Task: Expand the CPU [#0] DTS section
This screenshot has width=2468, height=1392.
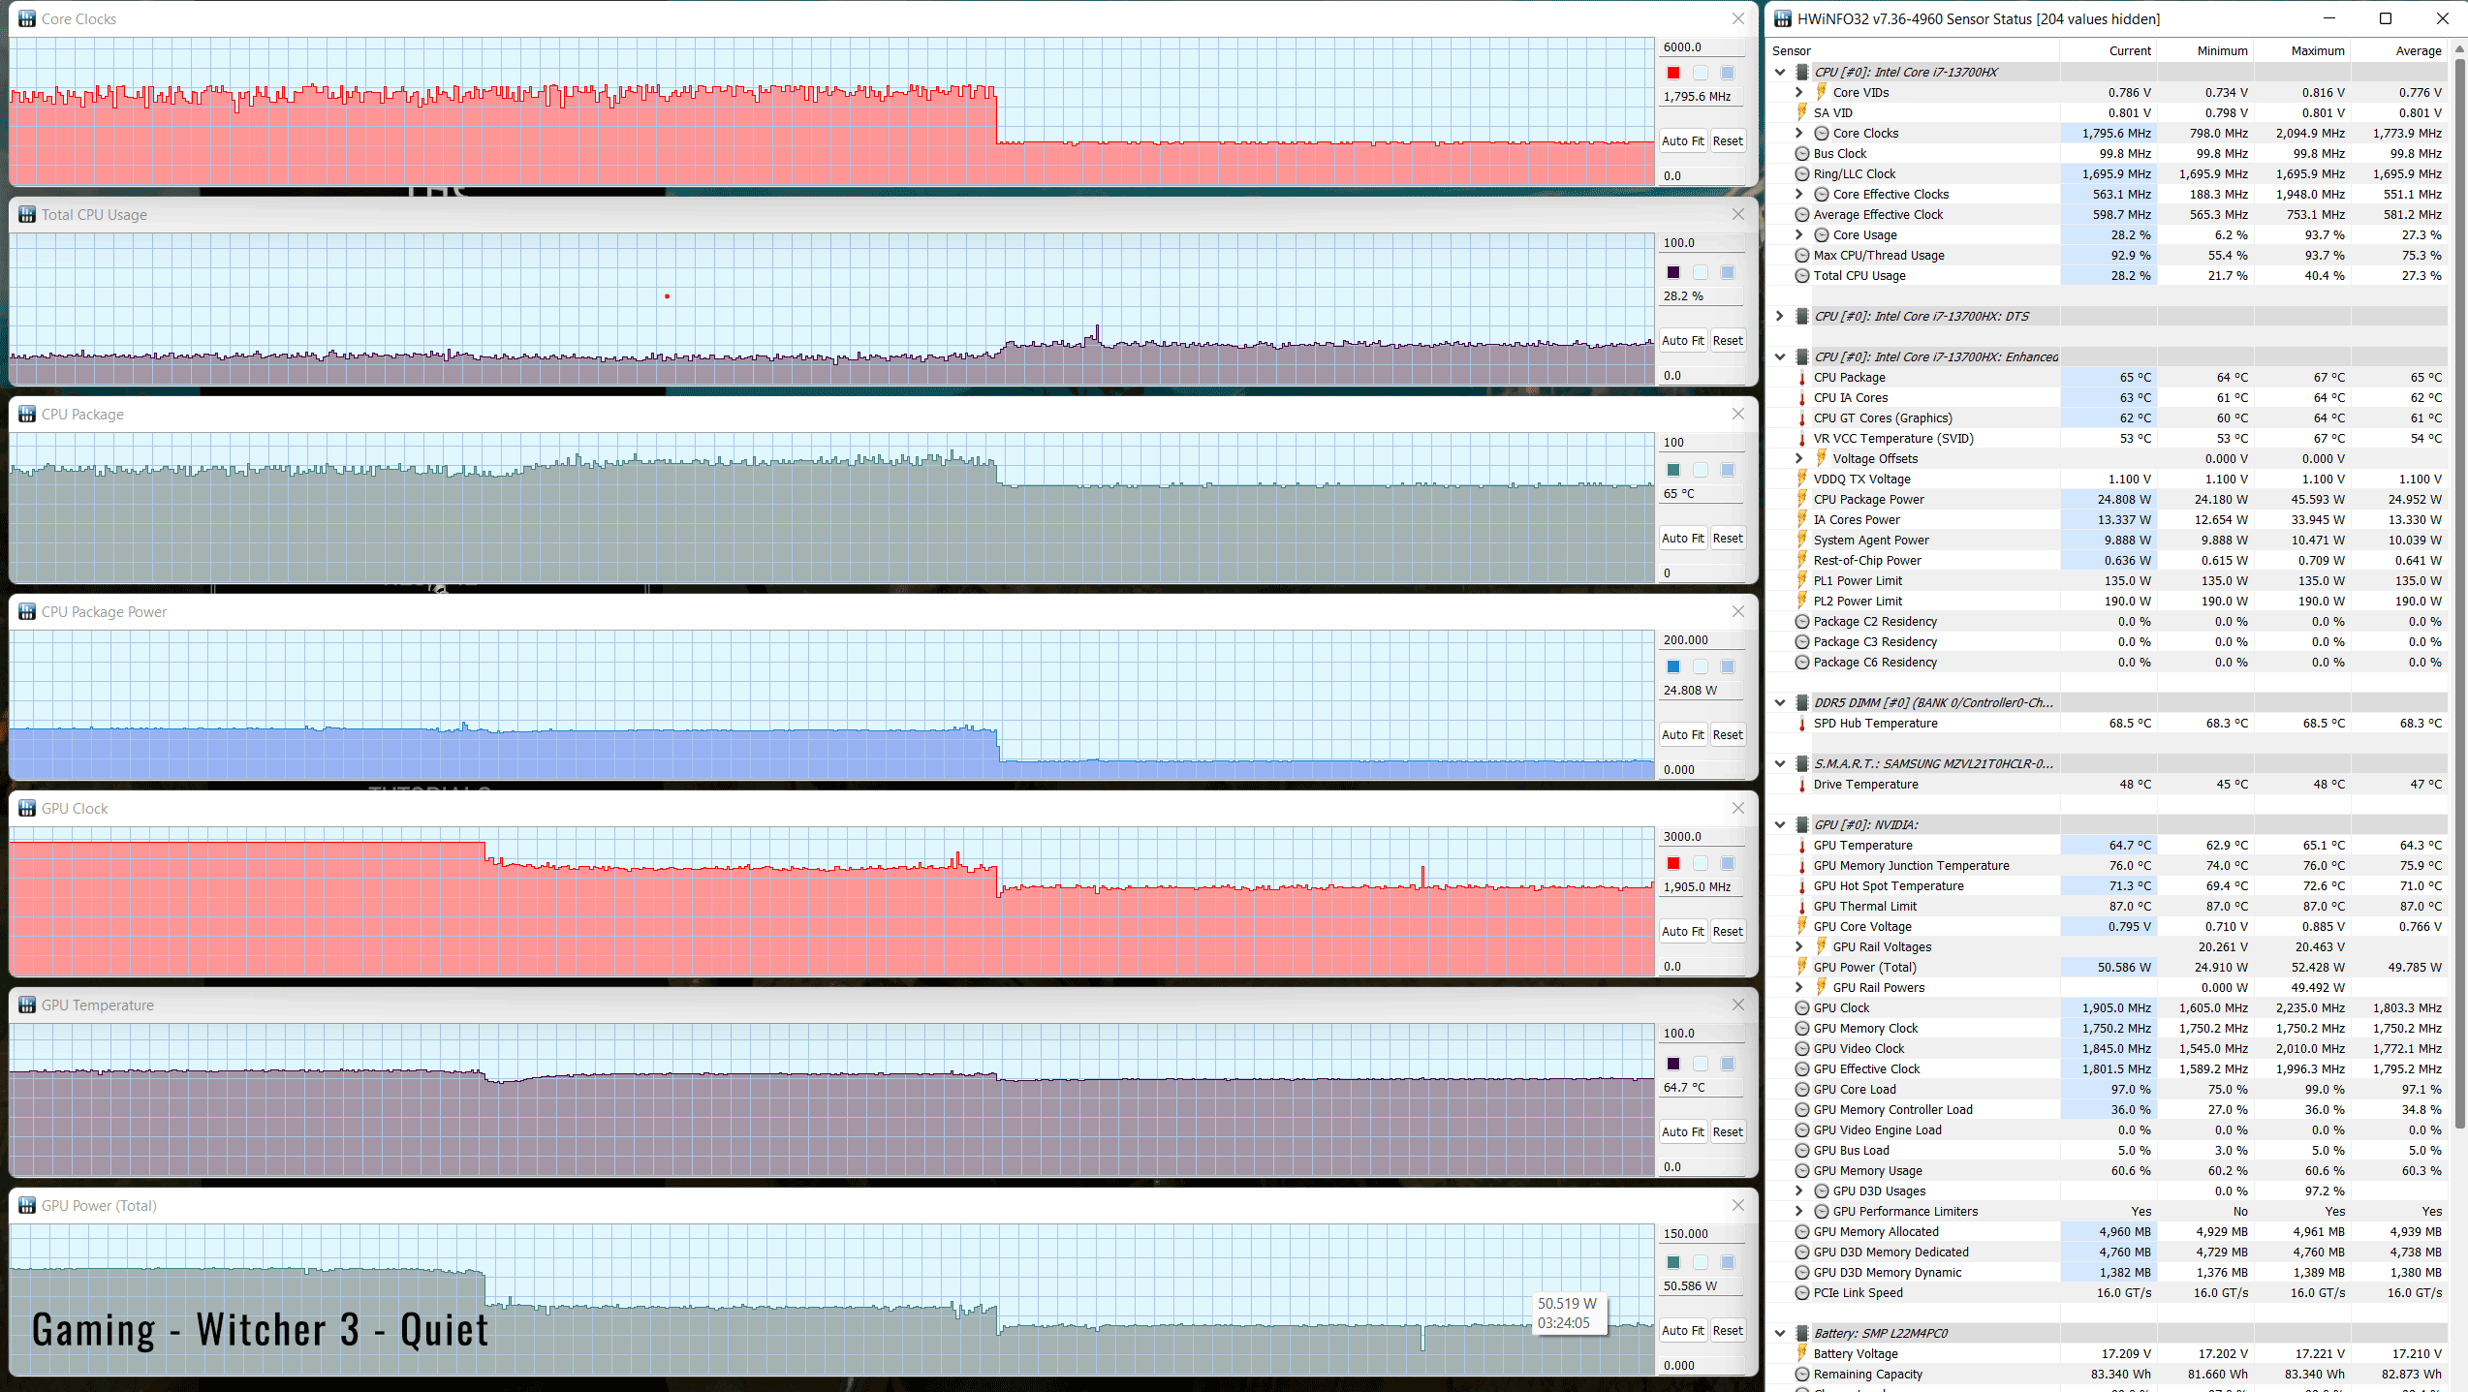Action: click(1780, 316)
